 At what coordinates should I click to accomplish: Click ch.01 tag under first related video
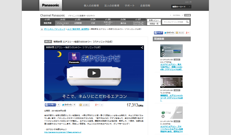click(x=177, y=60)
